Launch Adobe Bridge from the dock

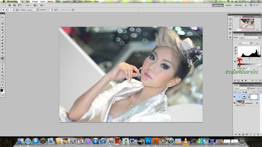(x=156, y=141)
